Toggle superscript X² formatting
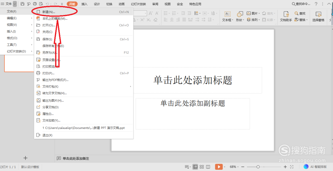The image size is (333, 171). pos(142,20)
